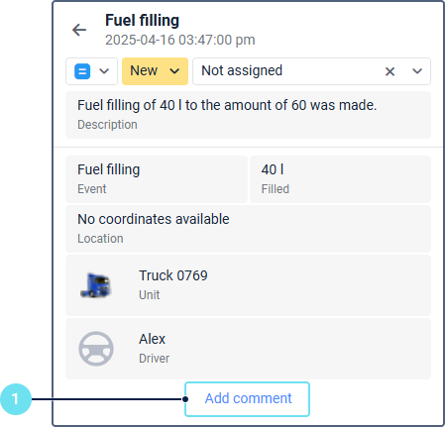This screenshot has height=427, width=445.
Task: Open the New status dropdown
Action: [x=155, y=71]
